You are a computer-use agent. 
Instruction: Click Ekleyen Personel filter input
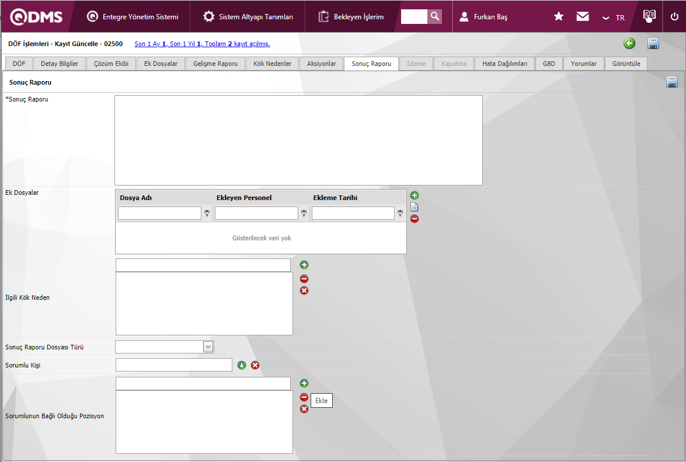[256, 213]
